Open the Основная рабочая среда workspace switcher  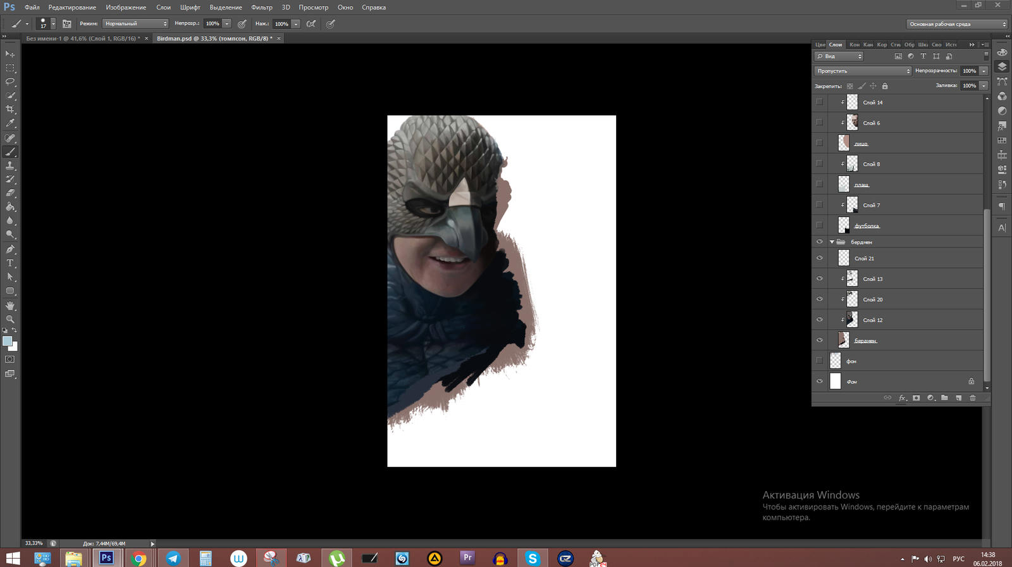click(957, 24)
